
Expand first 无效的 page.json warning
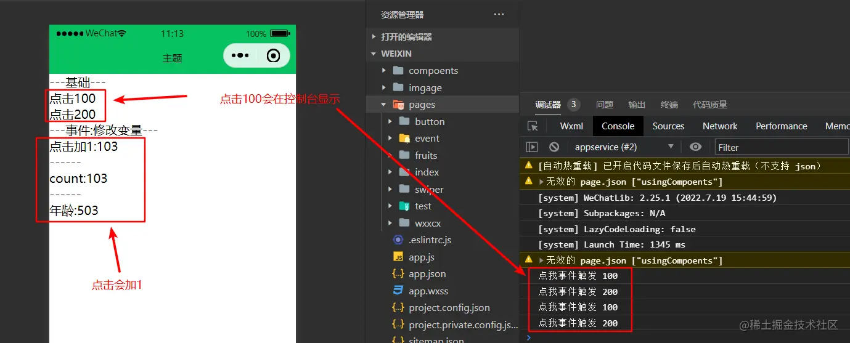point(542,182)
